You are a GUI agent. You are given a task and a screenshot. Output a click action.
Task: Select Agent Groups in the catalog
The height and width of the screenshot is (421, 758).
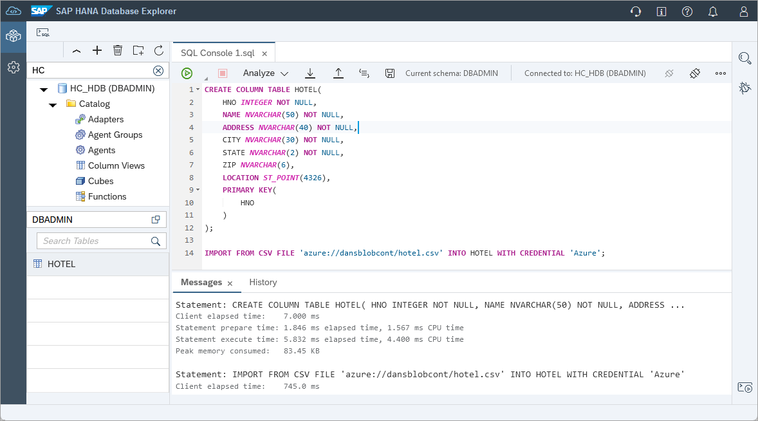tap(115, 135)
